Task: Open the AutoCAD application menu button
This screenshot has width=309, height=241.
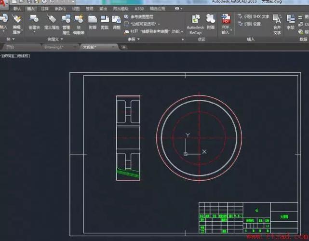Action: [3, 4]
